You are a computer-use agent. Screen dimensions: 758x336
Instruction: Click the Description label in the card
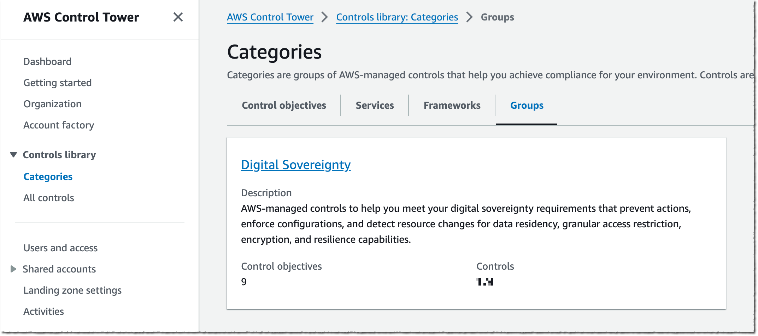click(x=266, y=193)
